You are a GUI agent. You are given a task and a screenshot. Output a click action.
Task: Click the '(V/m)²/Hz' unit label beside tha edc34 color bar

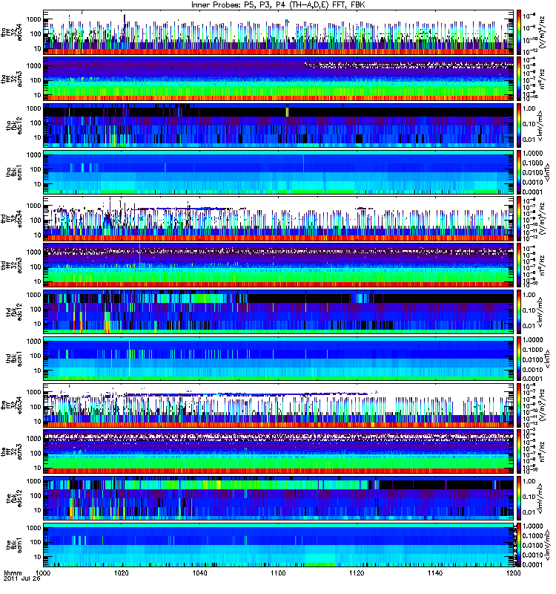click(543, 32)
